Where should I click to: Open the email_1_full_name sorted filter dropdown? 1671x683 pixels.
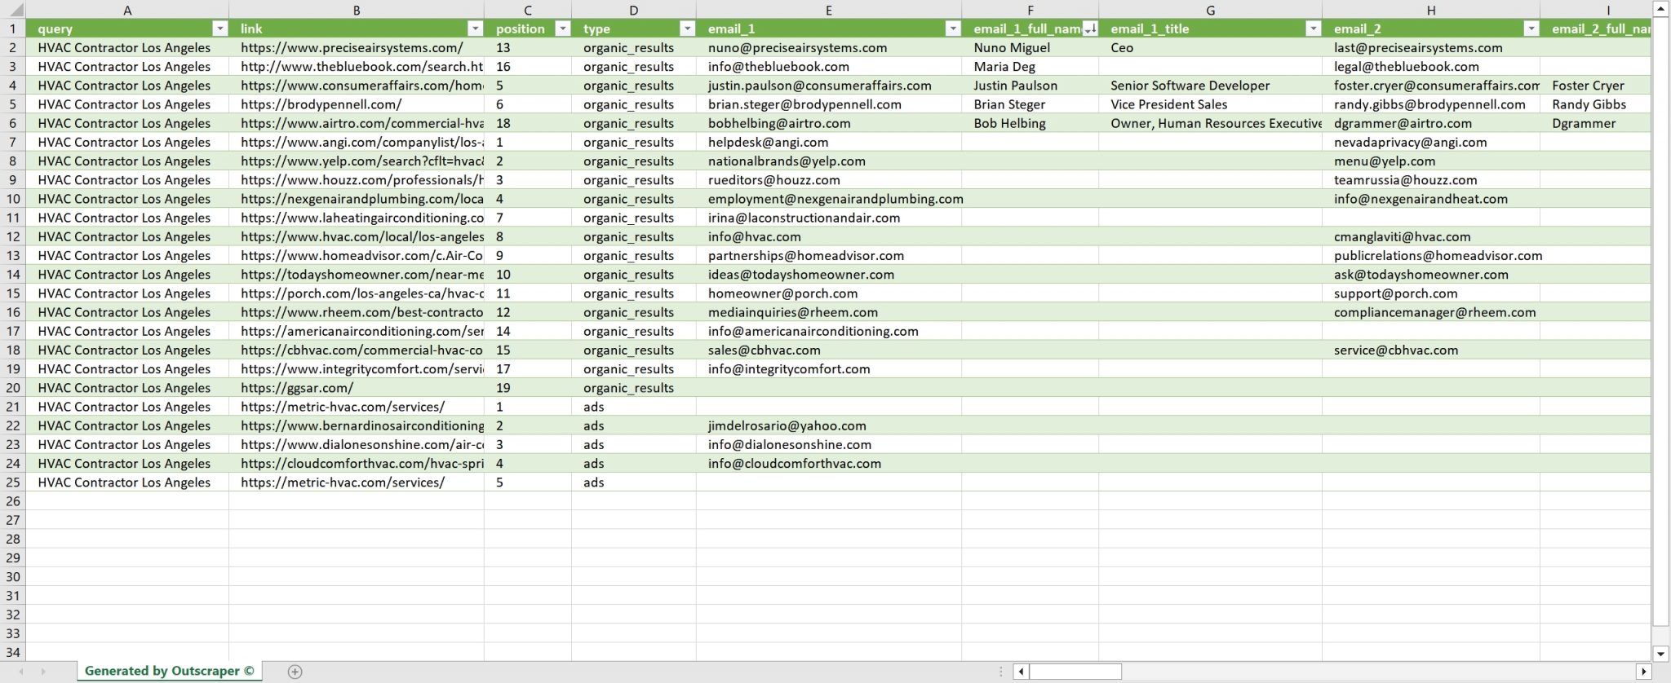(x=1089, y=29)
